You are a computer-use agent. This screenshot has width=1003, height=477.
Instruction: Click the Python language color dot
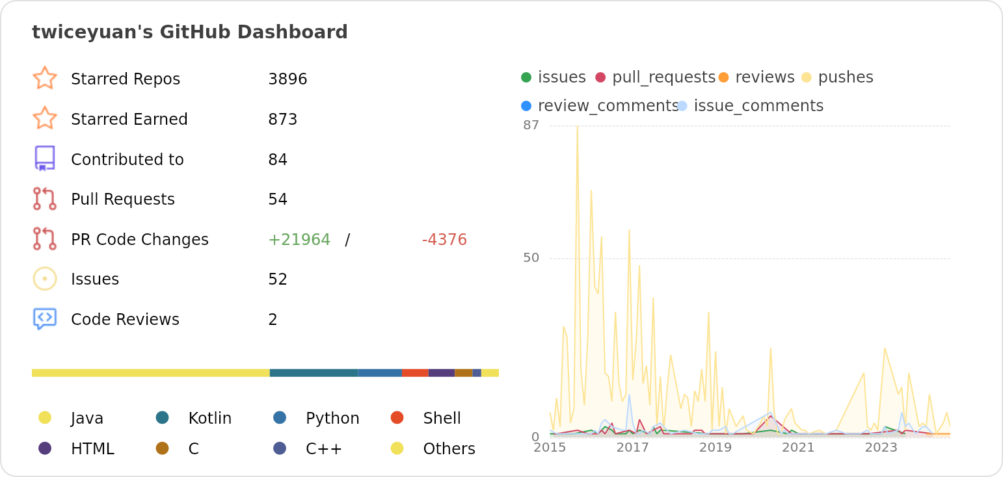[280, 417]
